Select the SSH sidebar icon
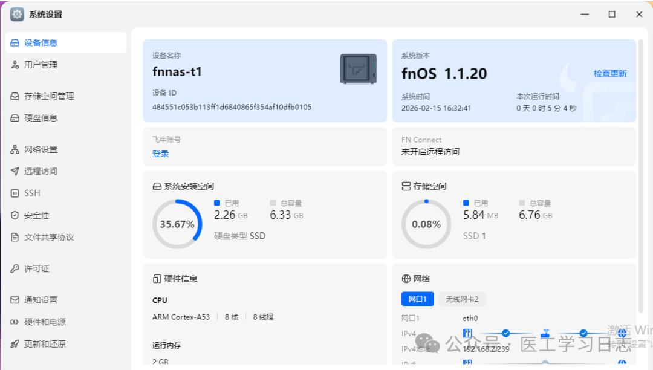 coord(15,193)
